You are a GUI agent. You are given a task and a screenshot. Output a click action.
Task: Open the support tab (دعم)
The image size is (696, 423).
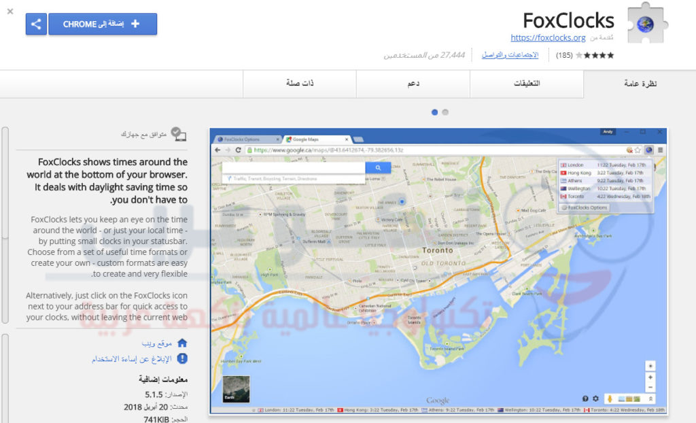click(413, 84)
